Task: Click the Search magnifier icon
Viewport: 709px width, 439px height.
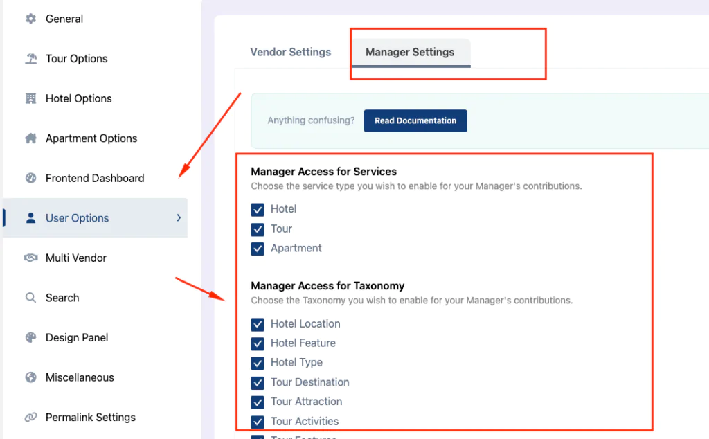Action: point(30,298)
